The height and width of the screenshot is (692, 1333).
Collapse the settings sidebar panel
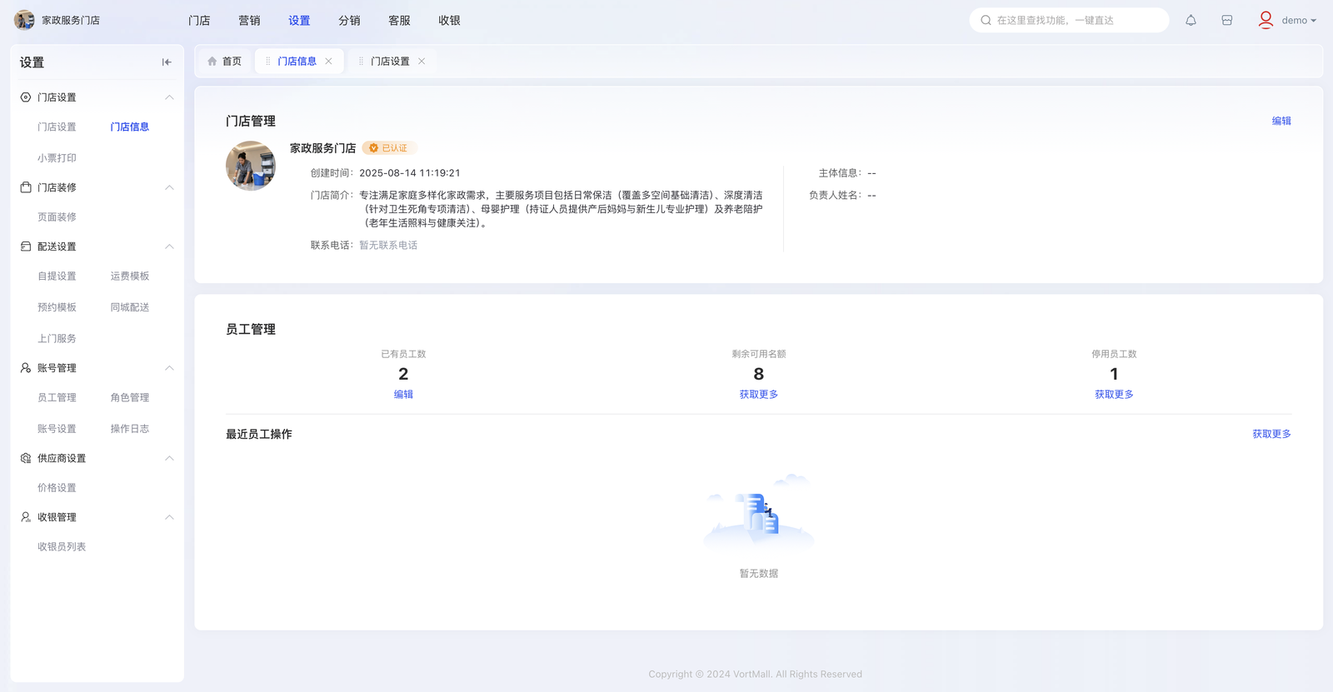pos(167,62)
